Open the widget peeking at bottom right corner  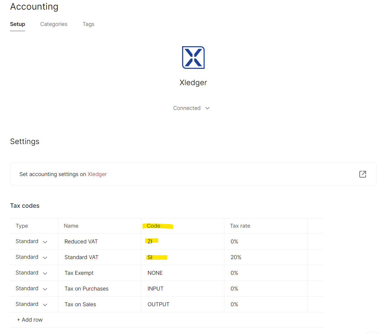coord(371,332)
